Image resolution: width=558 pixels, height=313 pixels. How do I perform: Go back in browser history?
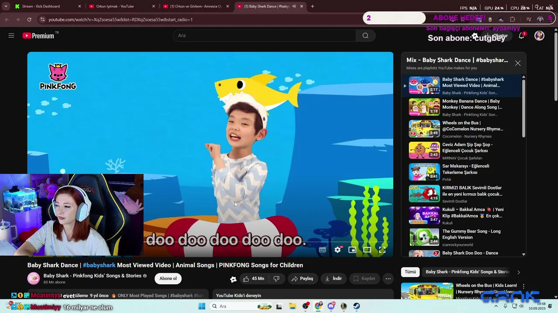point(7,20)
